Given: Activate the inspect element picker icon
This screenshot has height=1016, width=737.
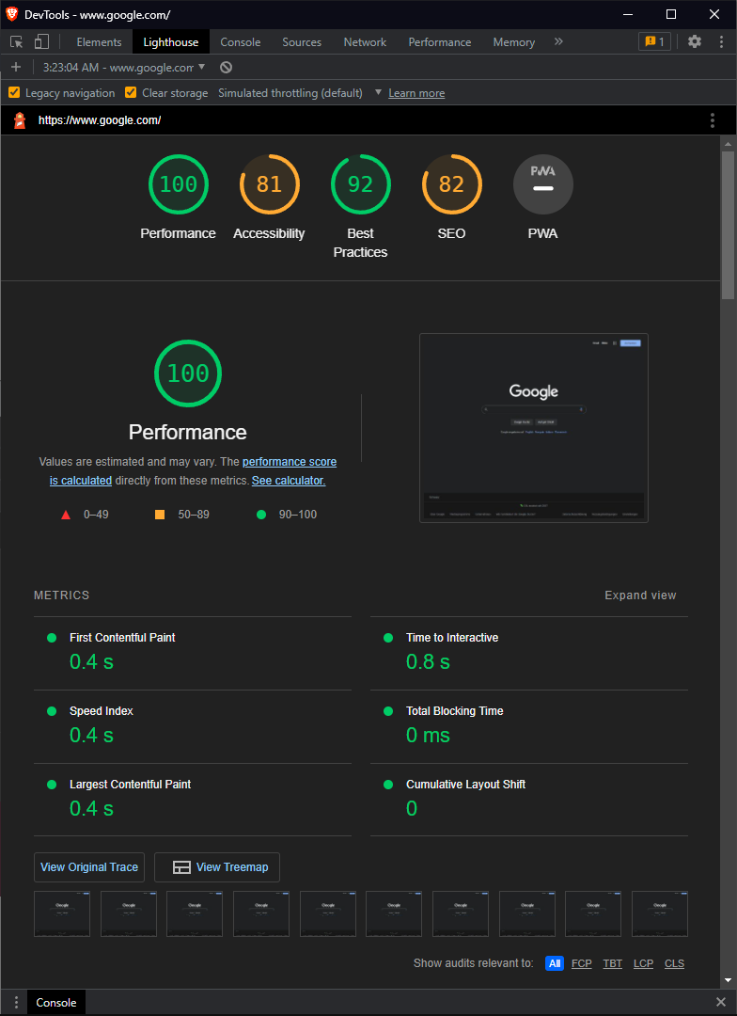Looking at the screenshot, I should click(17, 42).
